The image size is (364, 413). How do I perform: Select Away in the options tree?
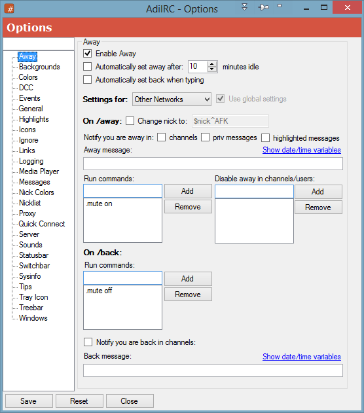[x=27, y=56]
